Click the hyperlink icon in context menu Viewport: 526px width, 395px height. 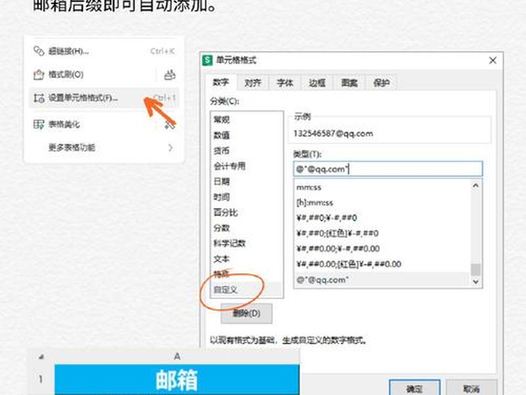(39, 51)
